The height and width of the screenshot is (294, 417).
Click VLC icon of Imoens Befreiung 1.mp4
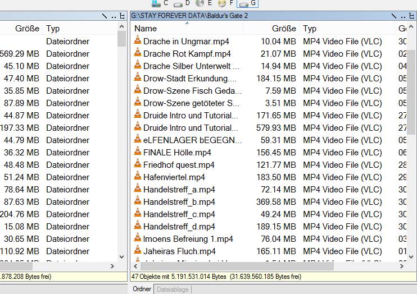(138, 237)
